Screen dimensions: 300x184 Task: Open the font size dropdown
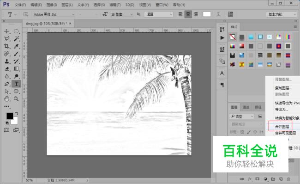(x=122, y=14)
